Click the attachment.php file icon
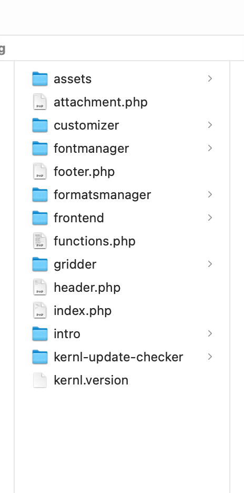This screenshot has width=244, height=493. point(40,102)
